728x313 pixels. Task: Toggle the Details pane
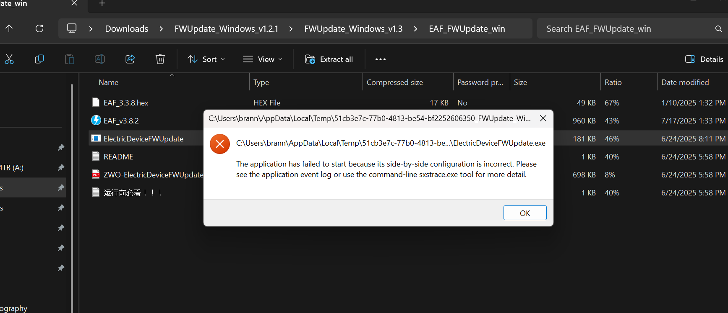coord(704,59)
